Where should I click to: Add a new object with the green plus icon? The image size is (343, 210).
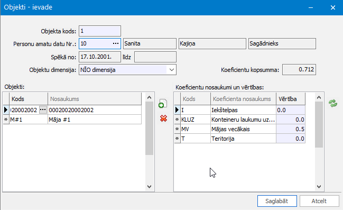163,104
